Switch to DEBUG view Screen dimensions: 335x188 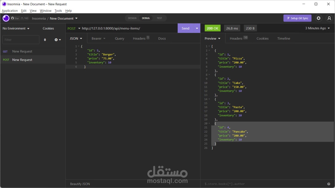[x=146, y=18]
